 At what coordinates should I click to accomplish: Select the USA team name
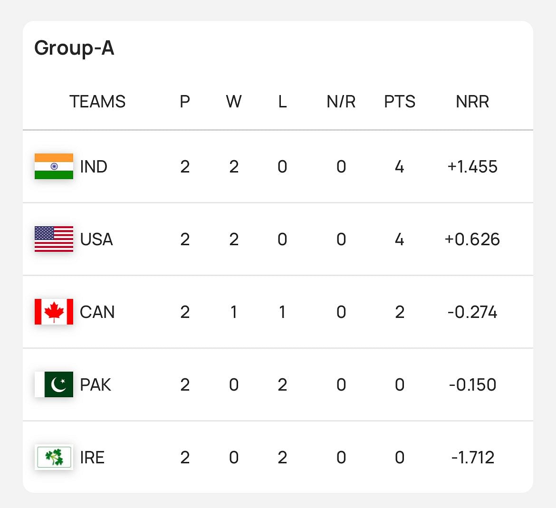[x=96, y=240]
